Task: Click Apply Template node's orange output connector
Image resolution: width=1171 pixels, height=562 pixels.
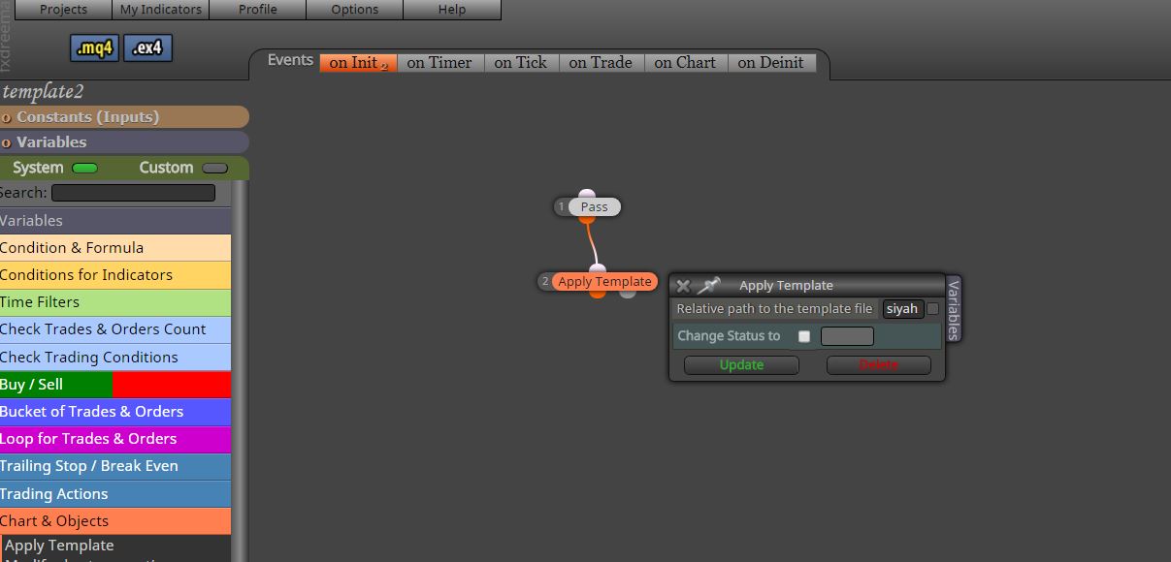Action: coord(598,294)
